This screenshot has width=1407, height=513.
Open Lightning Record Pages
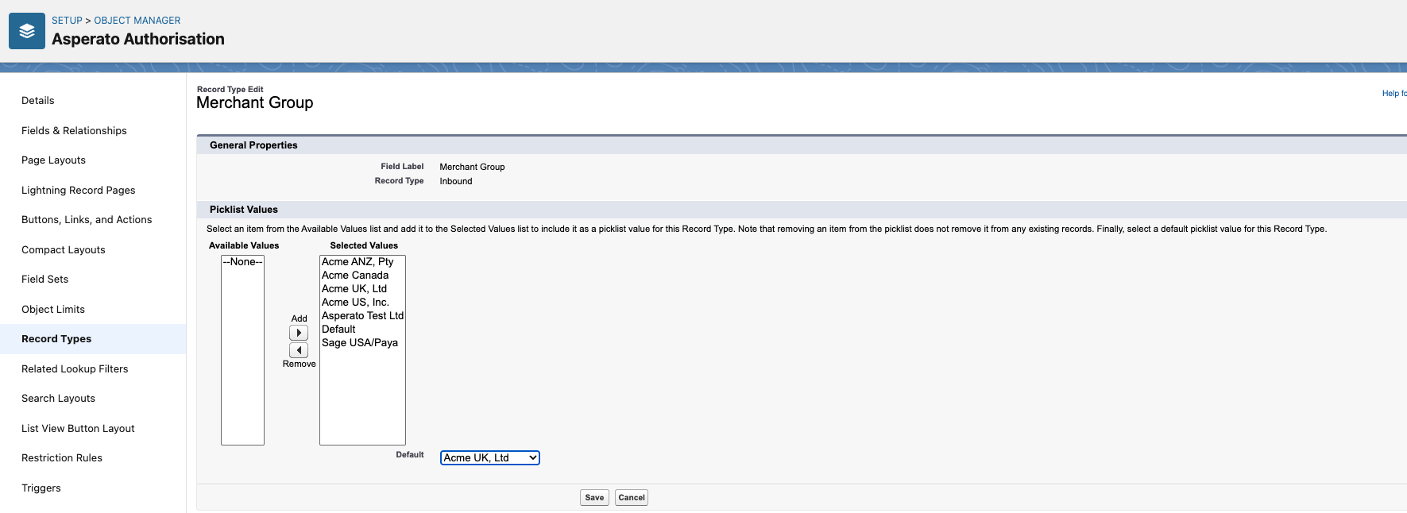click(78, 190)
